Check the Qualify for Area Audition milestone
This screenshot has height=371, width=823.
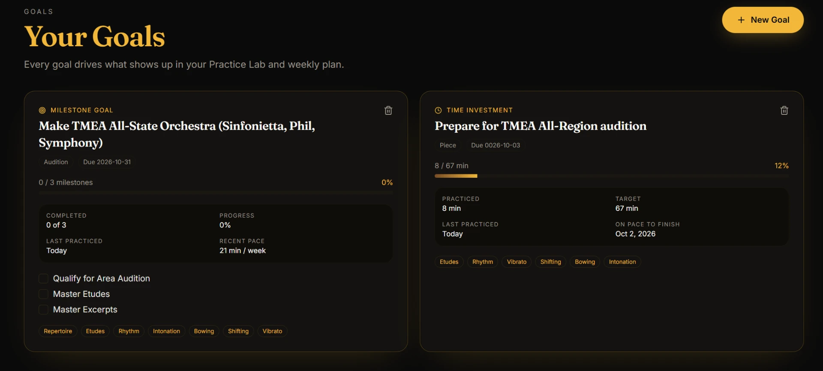pos(43,278)
